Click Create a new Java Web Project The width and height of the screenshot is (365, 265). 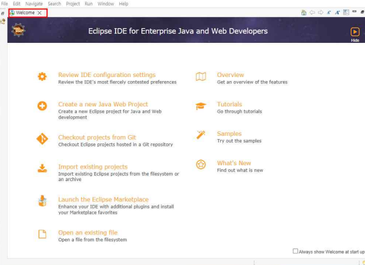click(x=103, y=104)
